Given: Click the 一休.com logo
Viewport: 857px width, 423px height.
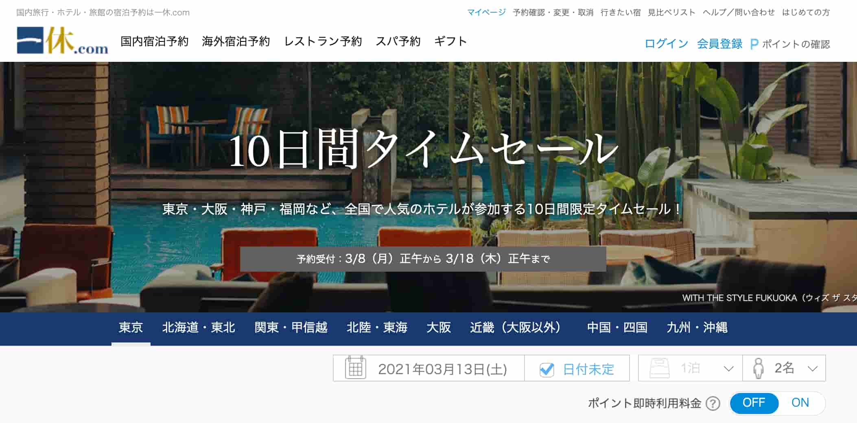Looking at the screenshot, I should tap(62, 40).
